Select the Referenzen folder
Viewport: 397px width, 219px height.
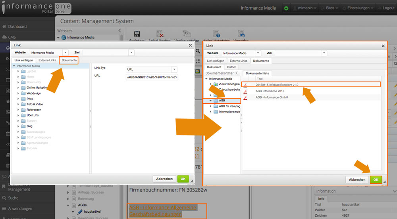point(34,110)
